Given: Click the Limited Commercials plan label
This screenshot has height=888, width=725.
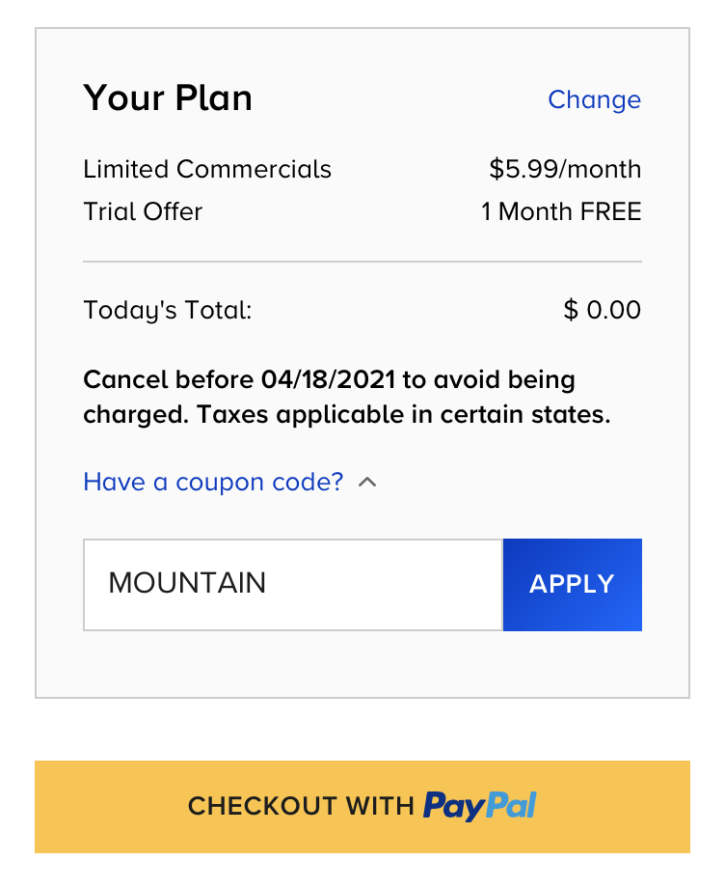Looking at the screenshot, I should tap(207, 169).
